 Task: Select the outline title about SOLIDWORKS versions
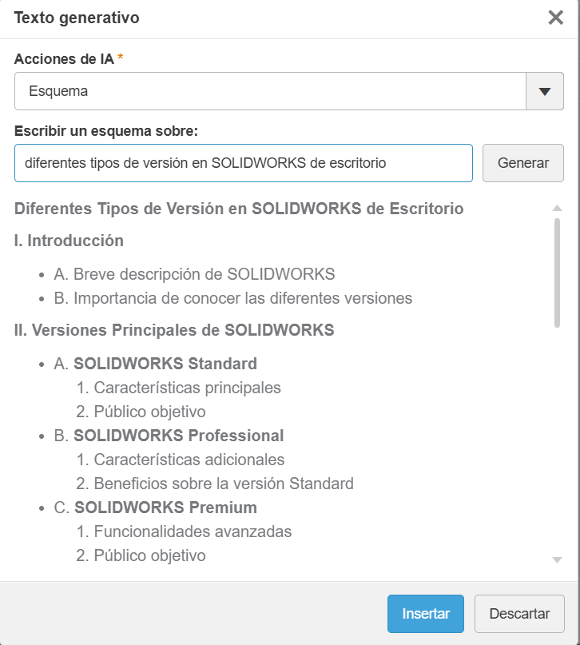point(237,209)
